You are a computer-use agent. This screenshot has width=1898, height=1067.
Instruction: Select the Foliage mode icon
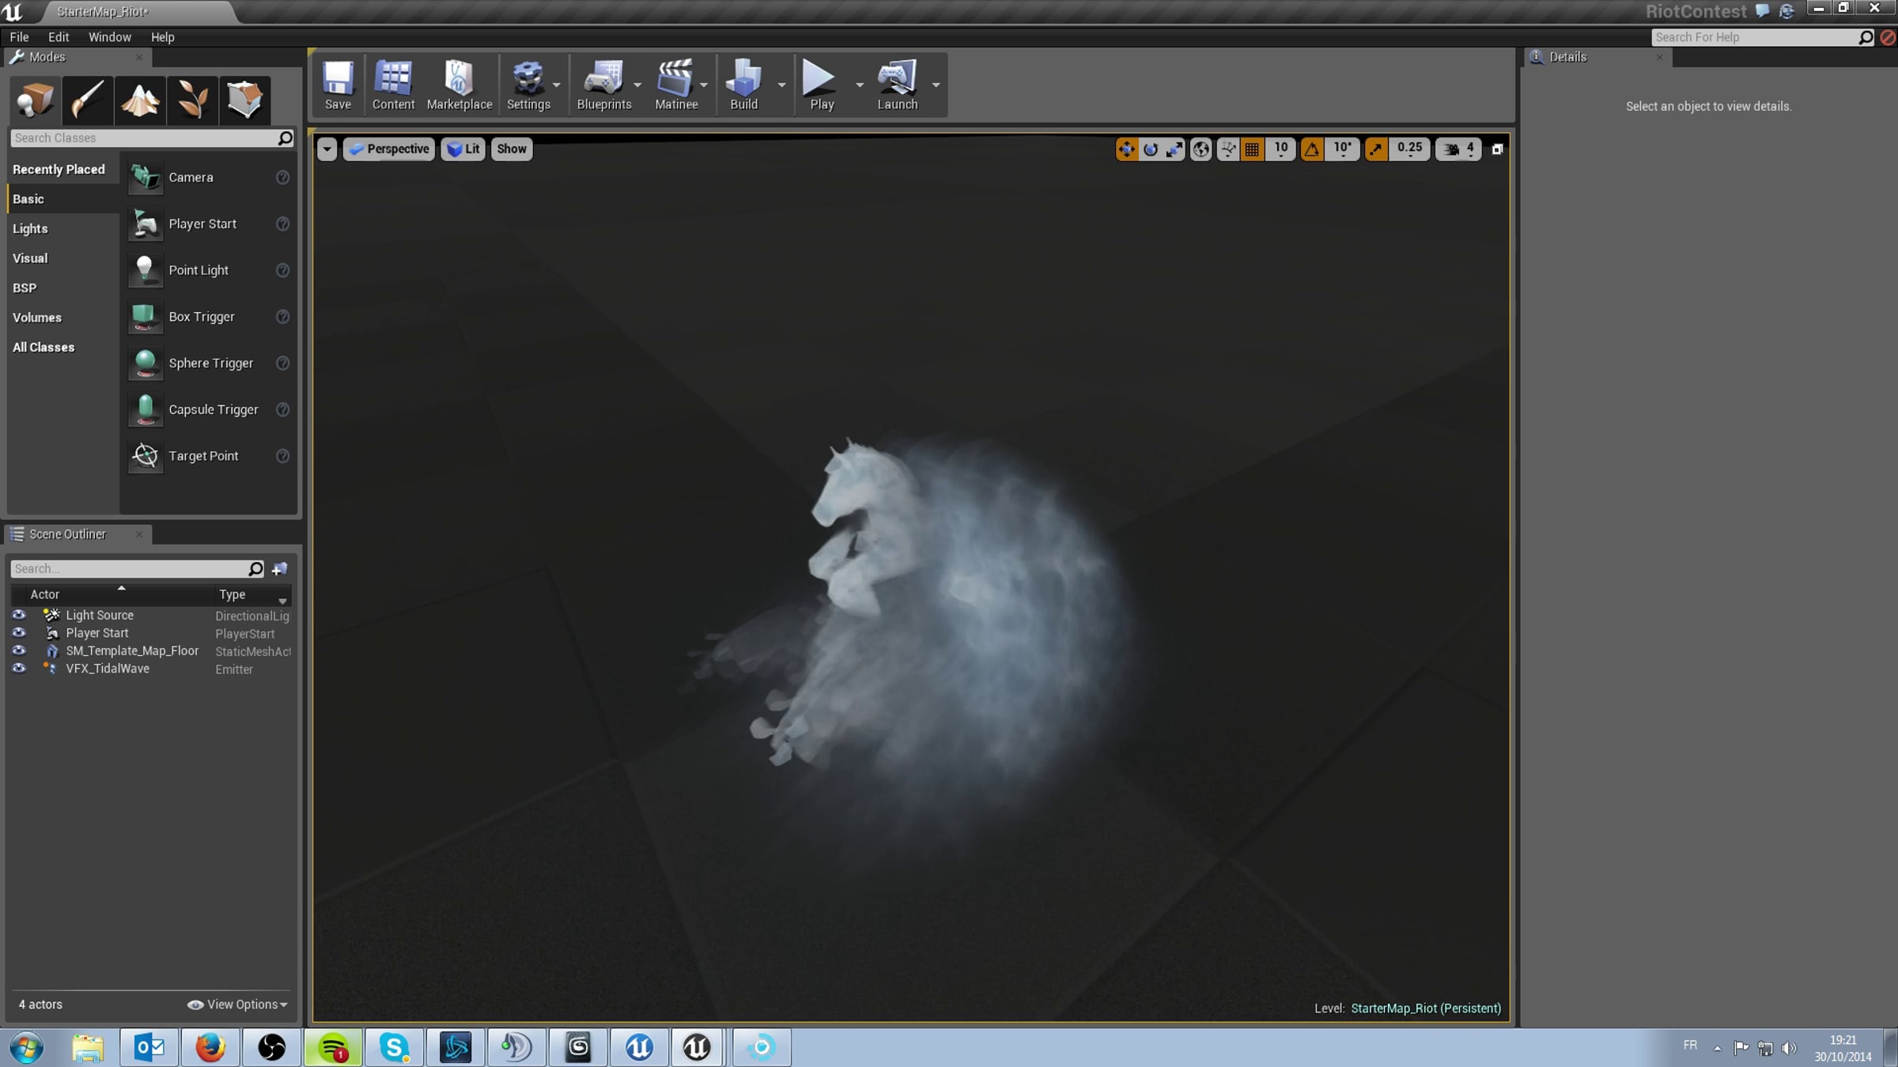[x=192, y=100]
